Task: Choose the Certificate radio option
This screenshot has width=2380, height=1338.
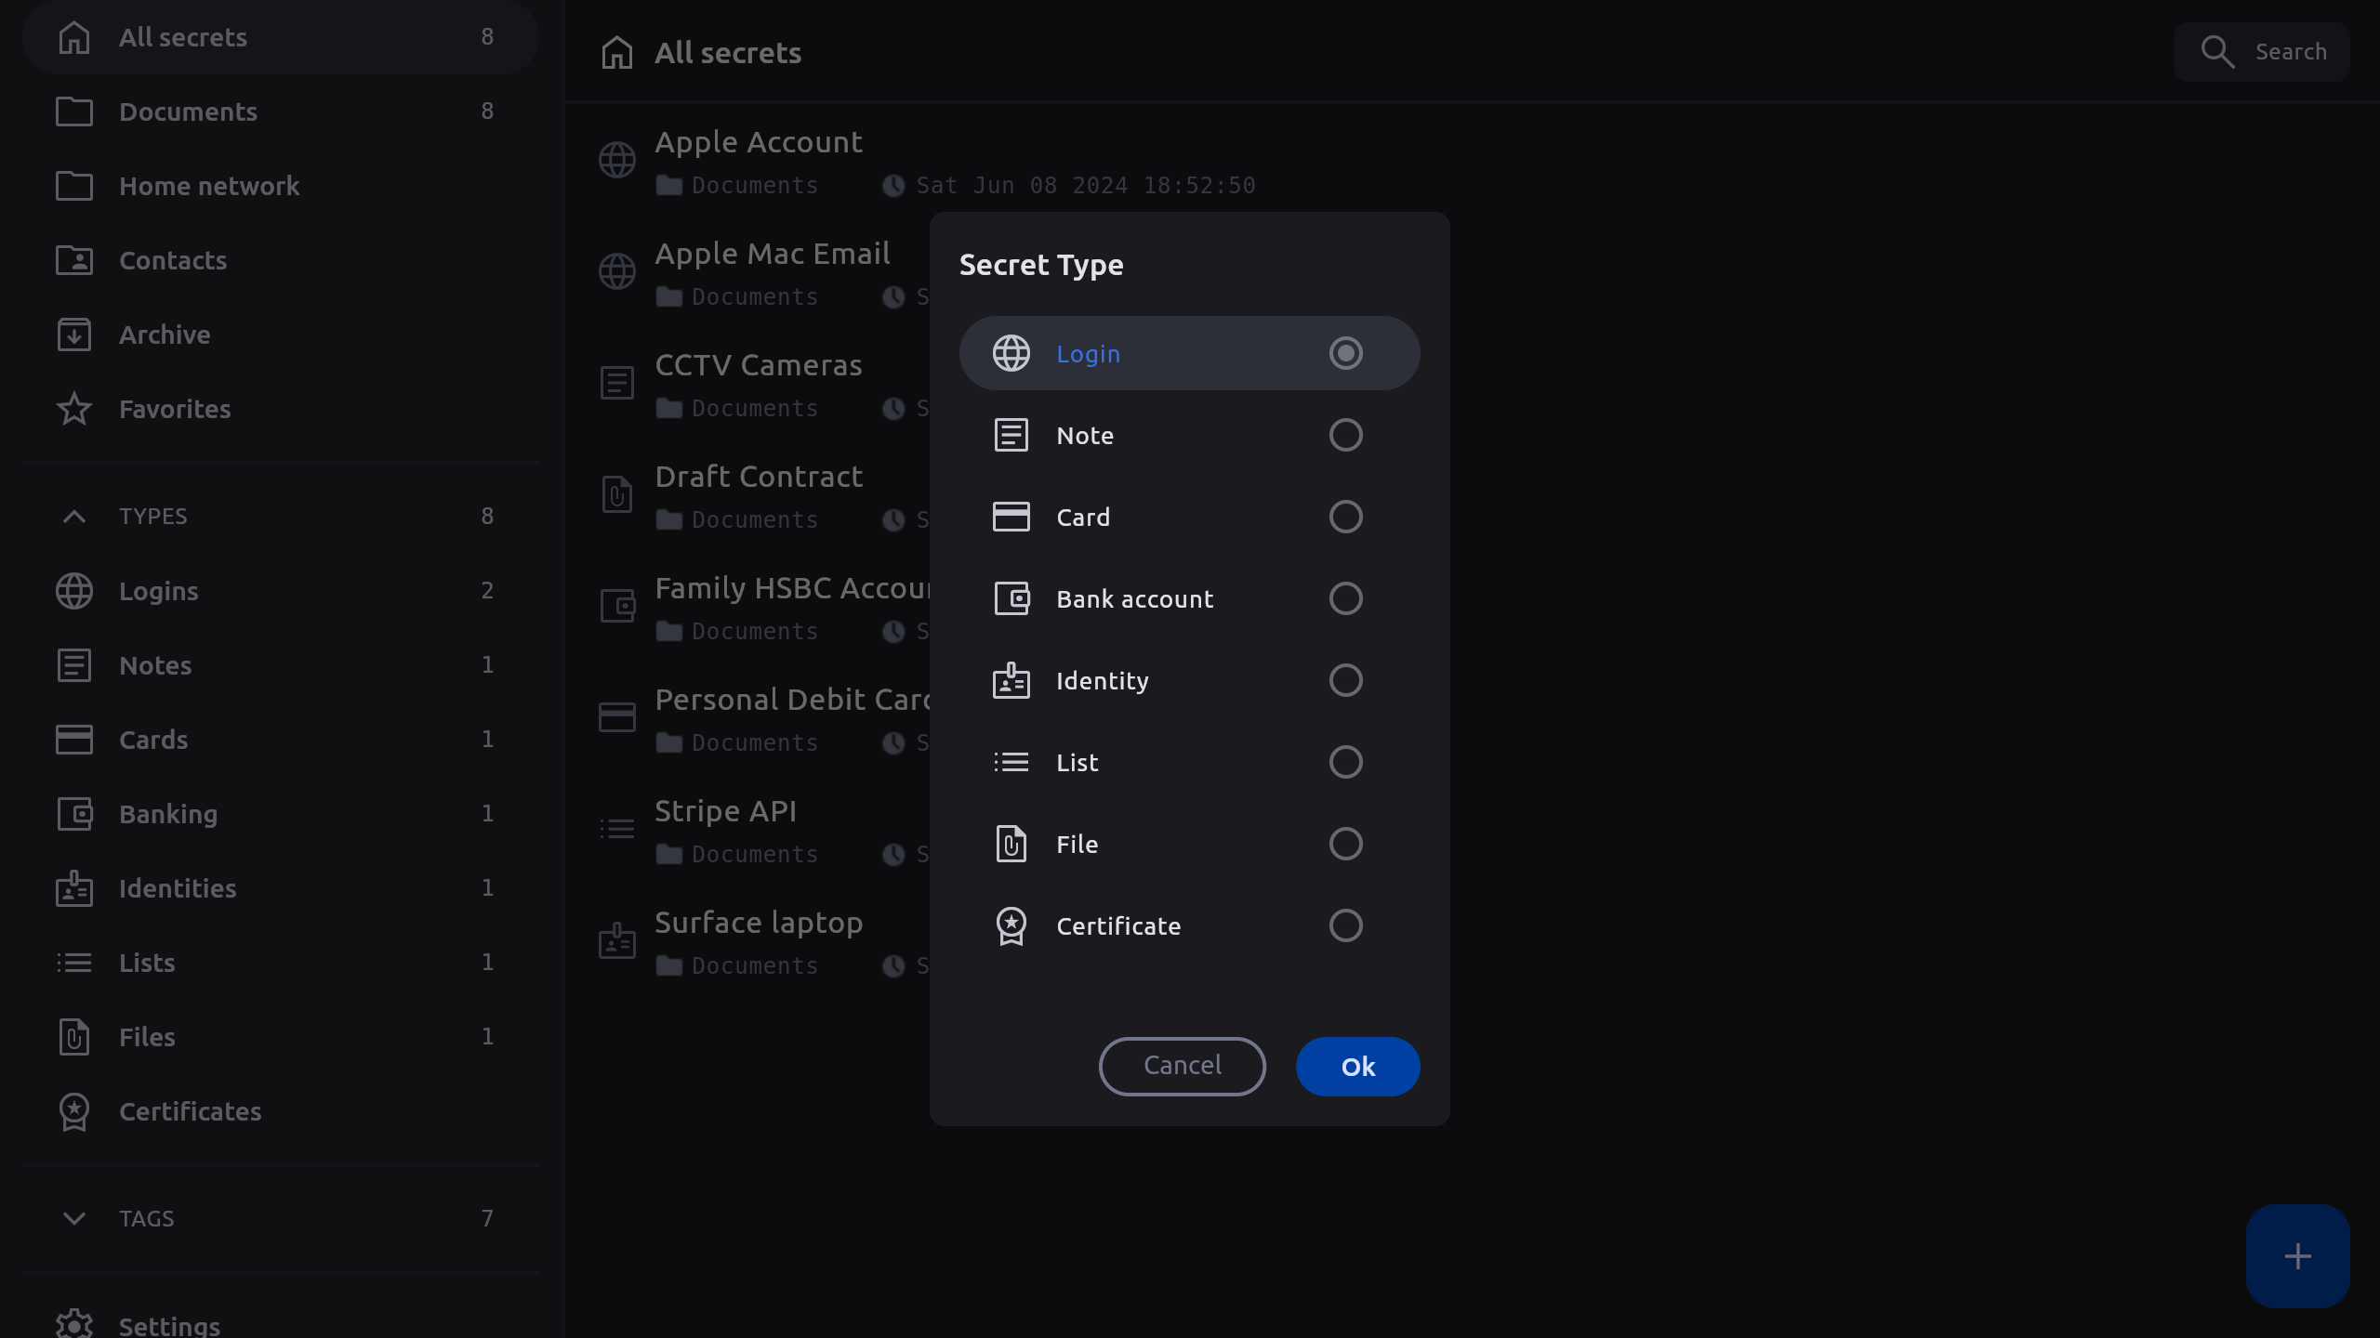Action: point(1345,925)
